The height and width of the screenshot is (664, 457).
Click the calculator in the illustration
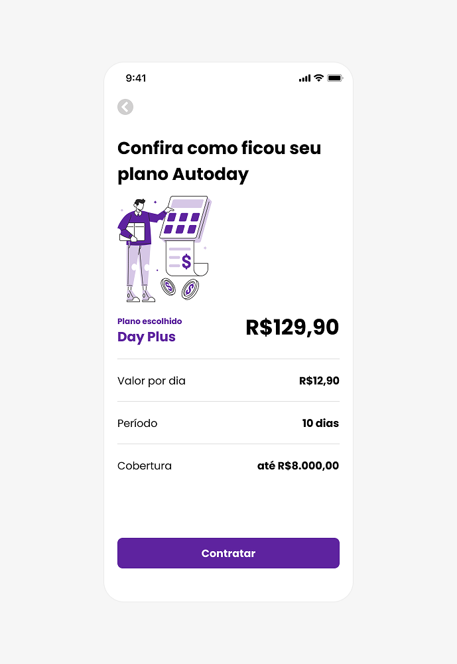tap(184, 216)
